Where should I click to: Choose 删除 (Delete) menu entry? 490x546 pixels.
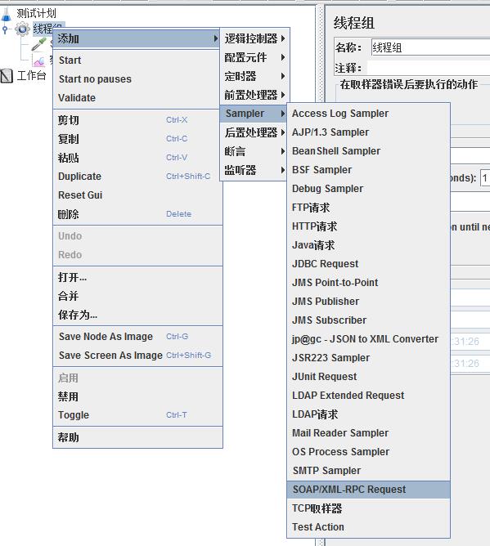(x=137, y=214)
